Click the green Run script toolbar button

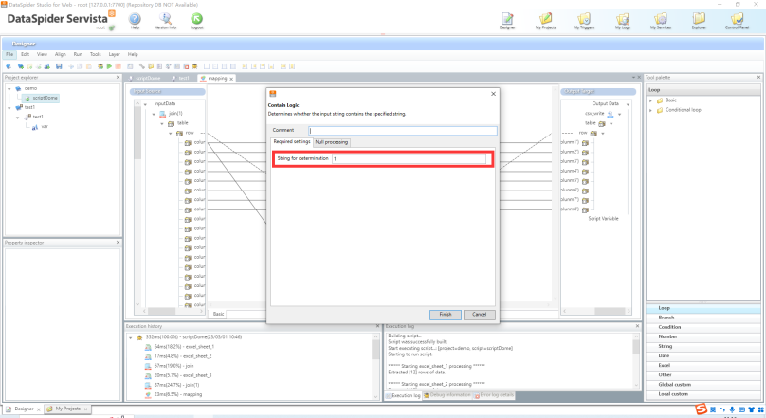[109, 66]
